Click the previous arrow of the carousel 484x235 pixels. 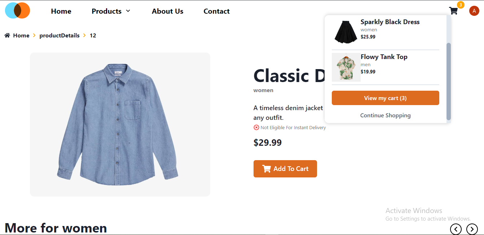456,229
